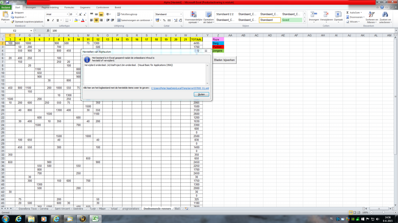The width and height of the screenshot is (398, 223).
Task: Open Sorteren en filteren menu
Action: (x=372, y=18)
